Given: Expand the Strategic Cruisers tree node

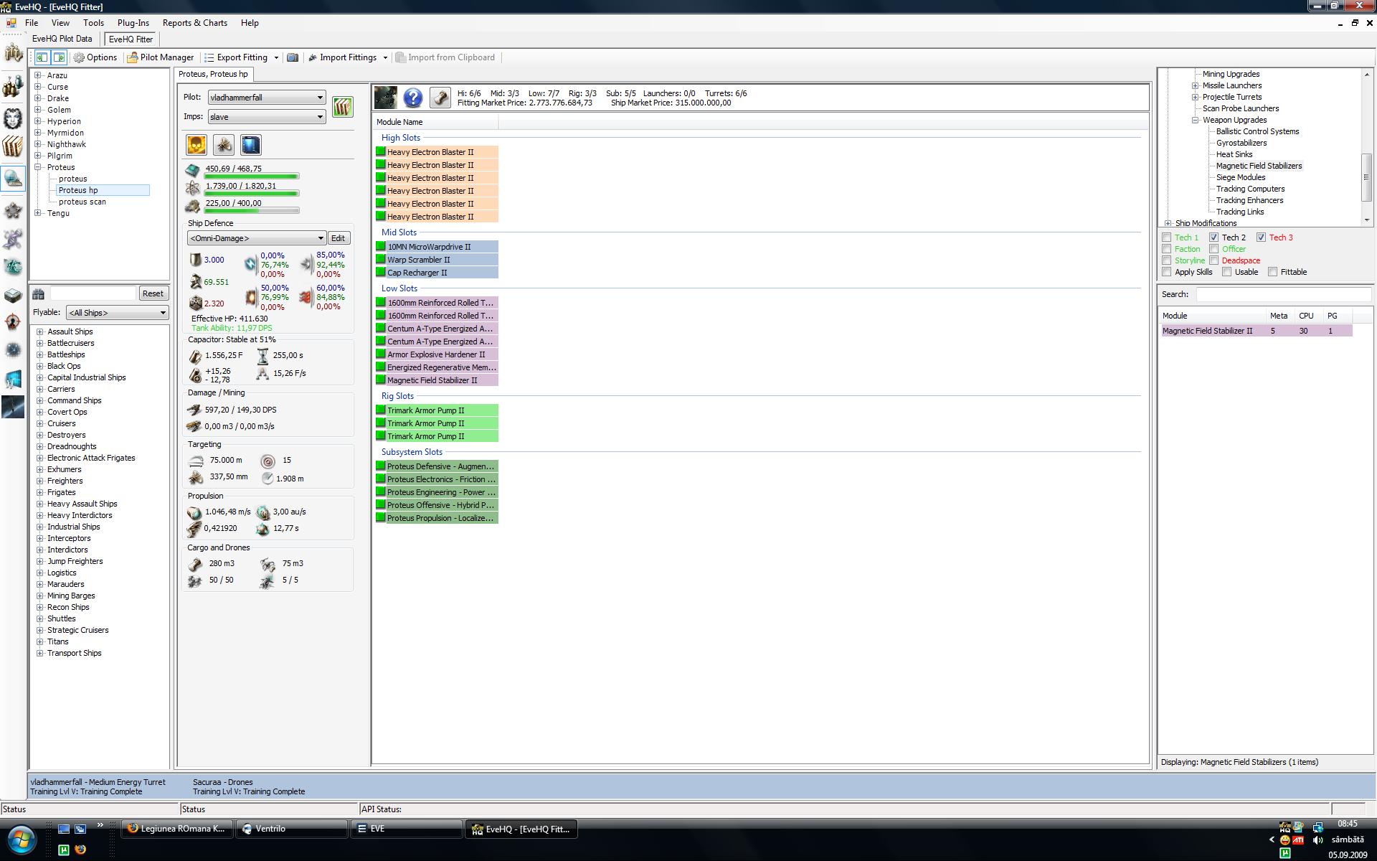Looking at the screenshot, I should 40,630.
